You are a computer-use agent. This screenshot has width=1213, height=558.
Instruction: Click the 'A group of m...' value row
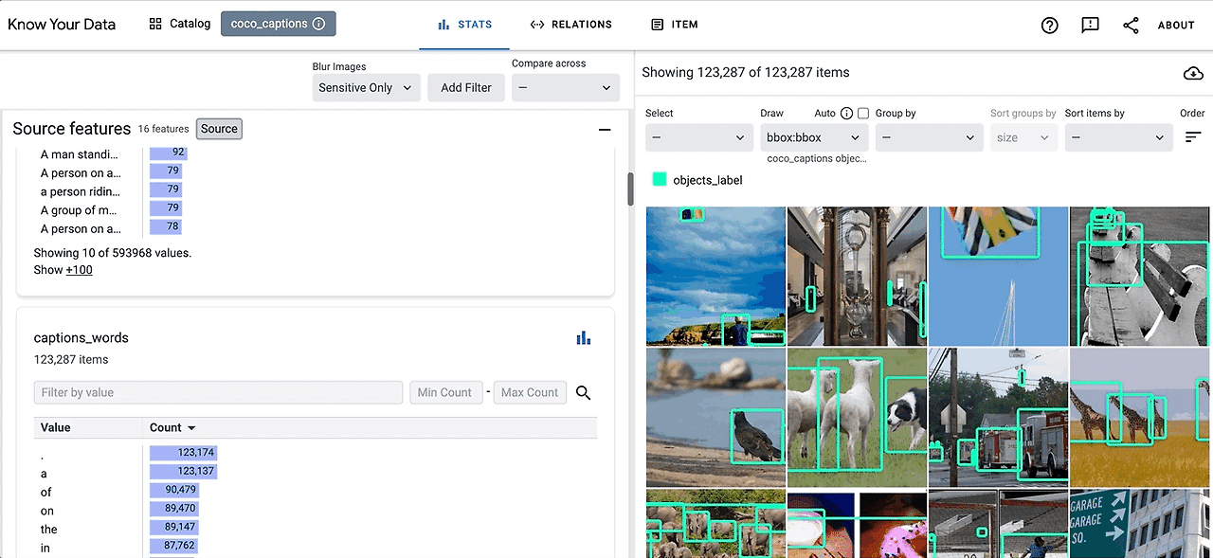[80, 210]
